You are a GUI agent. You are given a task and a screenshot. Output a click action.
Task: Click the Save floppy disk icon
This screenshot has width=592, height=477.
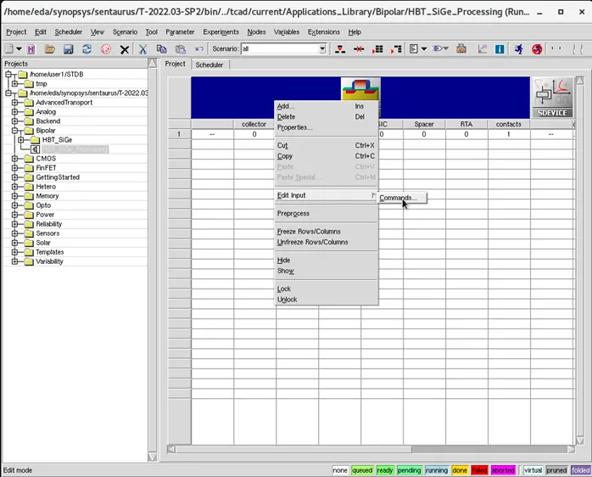point(69,48)
